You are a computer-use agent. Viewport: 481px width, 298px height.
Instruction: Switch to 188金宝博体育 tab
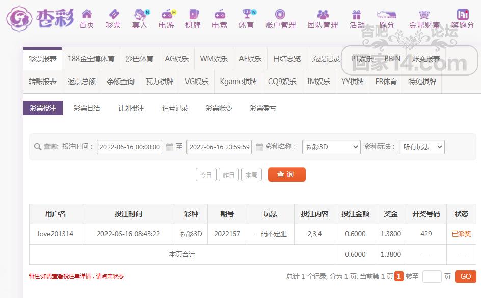91,59
